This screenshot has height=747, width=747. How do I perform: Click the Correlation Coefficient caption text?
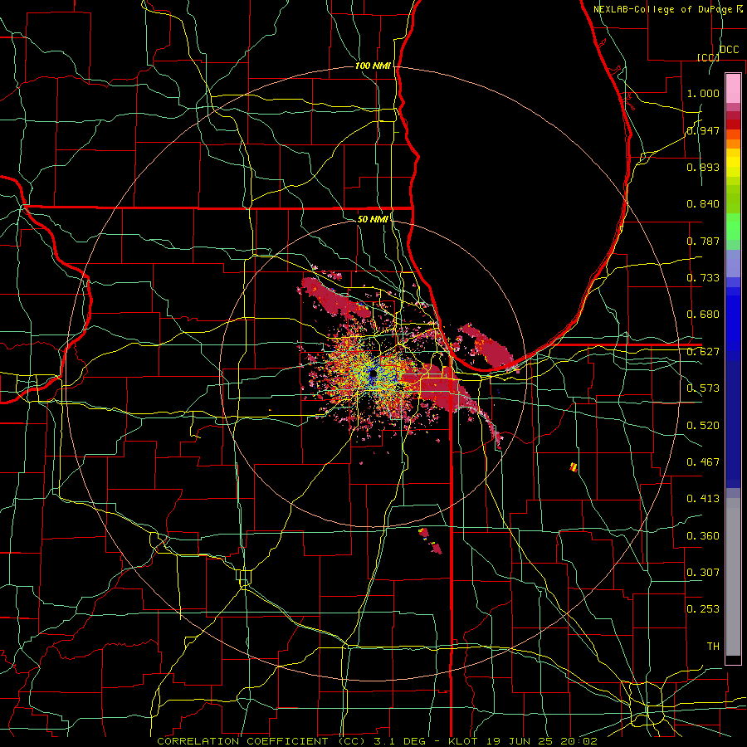tap(377, 741)
